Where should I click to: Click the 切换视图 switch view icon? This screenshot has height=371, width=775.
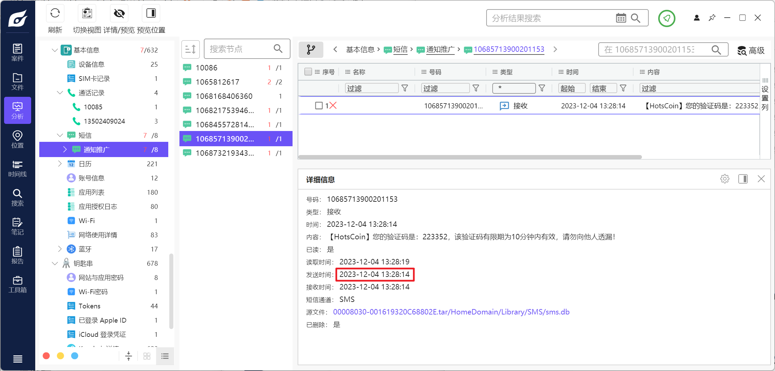tap(87, 14)
